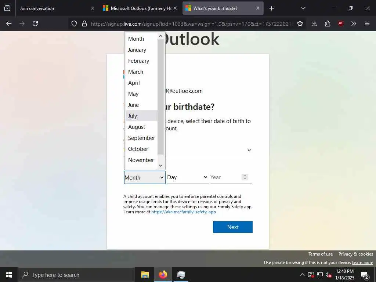Viewport: 376px width, 282px height.
Task: Close the Microsoft Outlook tab
Action: pos(175,8)
